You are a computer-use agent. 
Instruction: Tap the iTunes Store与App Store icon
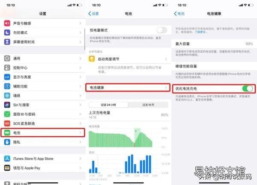[7, 159]
